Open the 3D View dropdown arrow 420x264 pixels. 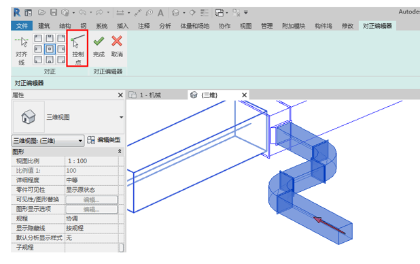tap(184, 13)
